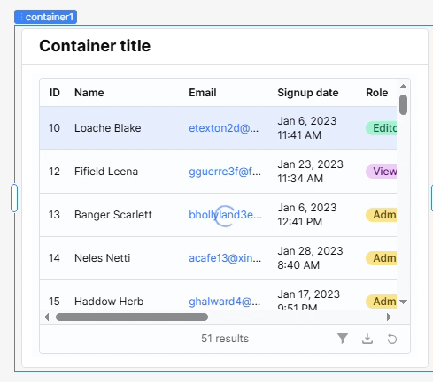The height and width of the screenshot is (382, 433).
Task: Click the vertical scrollbar up arrow
Action: pyautogui.click(x=403, y=87)
